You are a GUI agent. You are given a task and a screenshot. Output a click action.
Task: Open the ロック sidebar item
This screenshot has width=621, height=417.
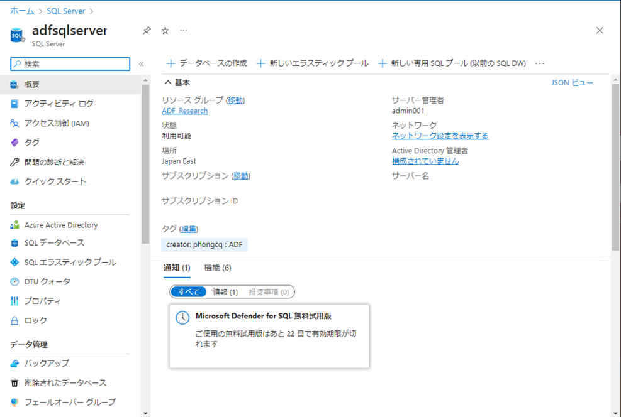point(35,321)
